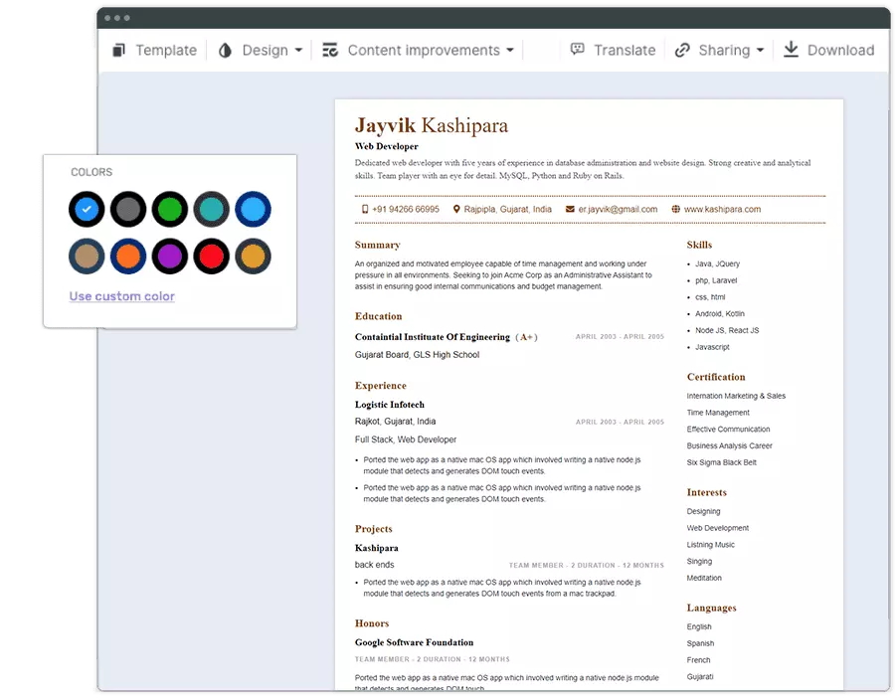Select the checked blue color option
The height and width of the screenshot is (700, 895).
click(87, 209)
